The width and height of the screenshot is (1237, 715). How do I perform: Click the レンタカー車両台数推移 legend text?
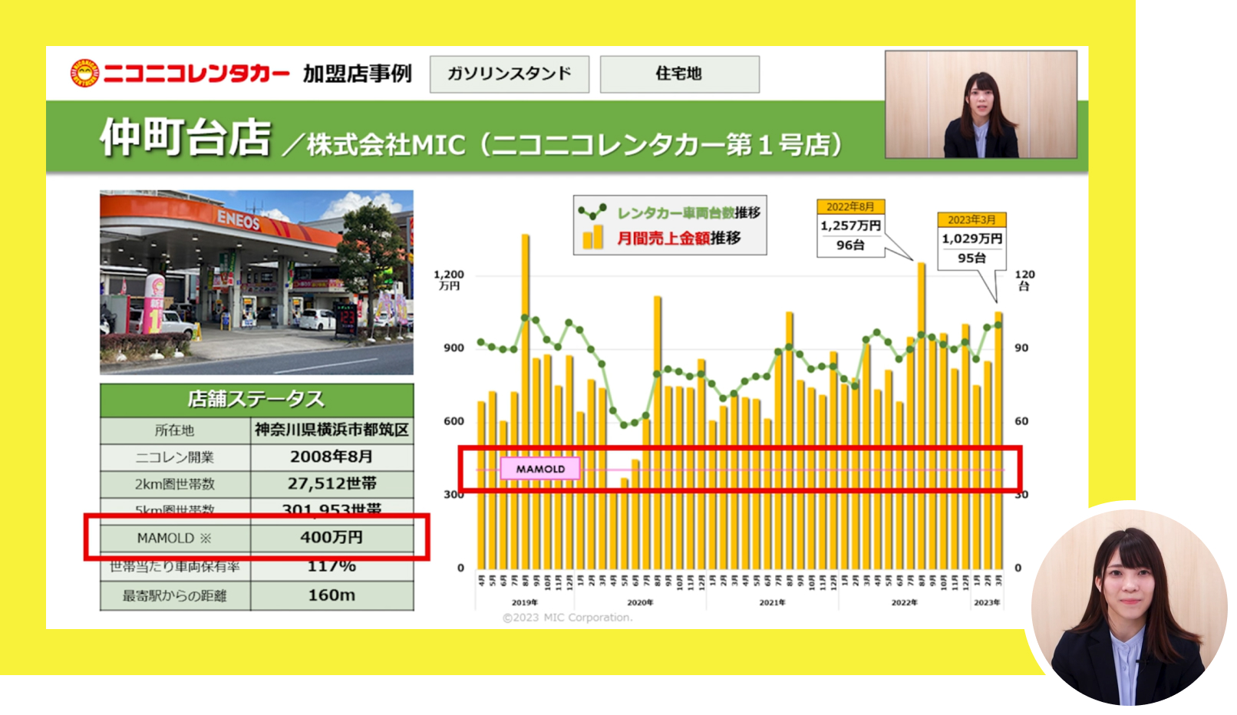click(689, 213)
